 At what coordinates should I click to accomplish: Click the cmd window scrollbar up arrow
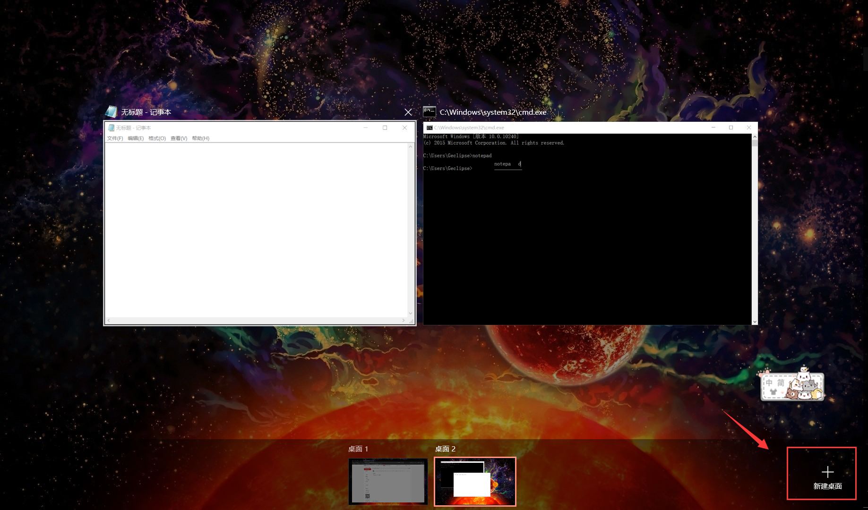[755, 137]
